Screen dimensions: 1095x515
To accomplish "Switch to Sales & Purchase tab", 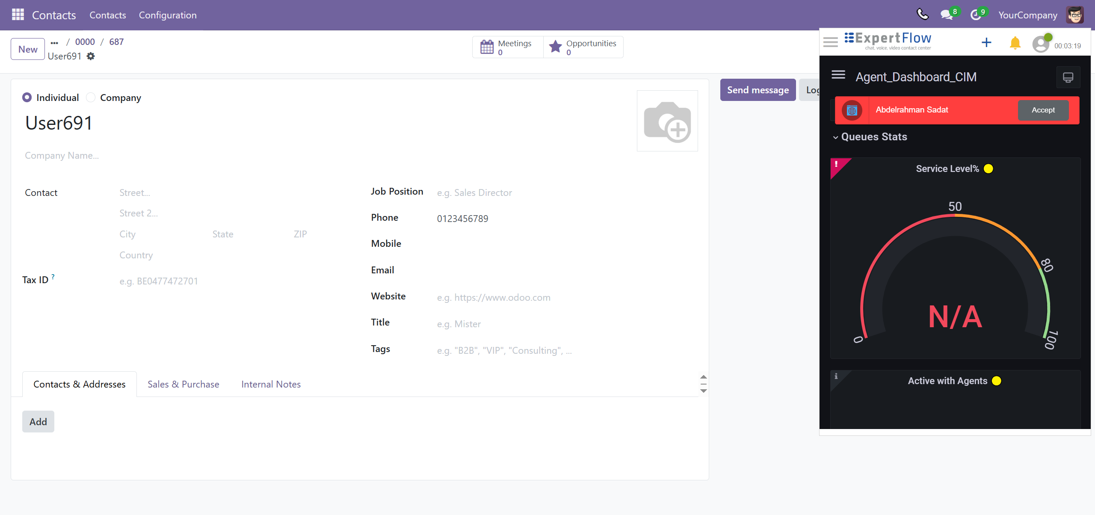I will (x=183, y=384).
